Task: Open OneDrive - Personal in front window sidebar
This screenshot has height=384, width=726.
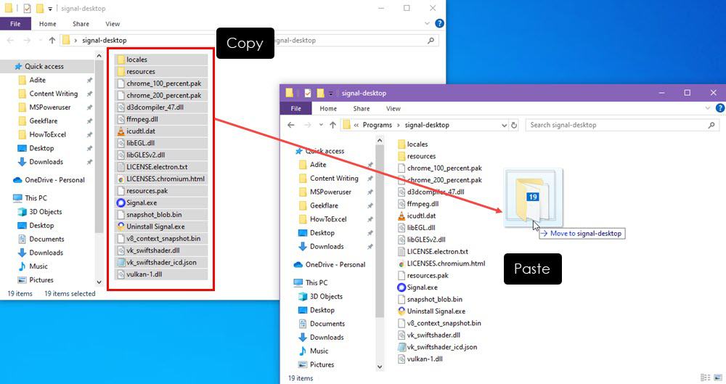Action: point(330,264)
